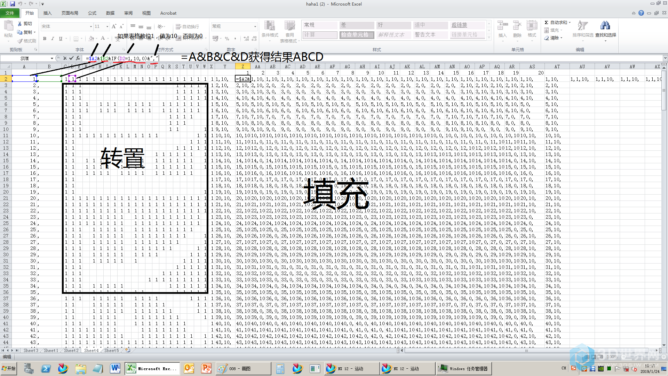Click the font color A button

pyautogui.click(x=103, y=39)
